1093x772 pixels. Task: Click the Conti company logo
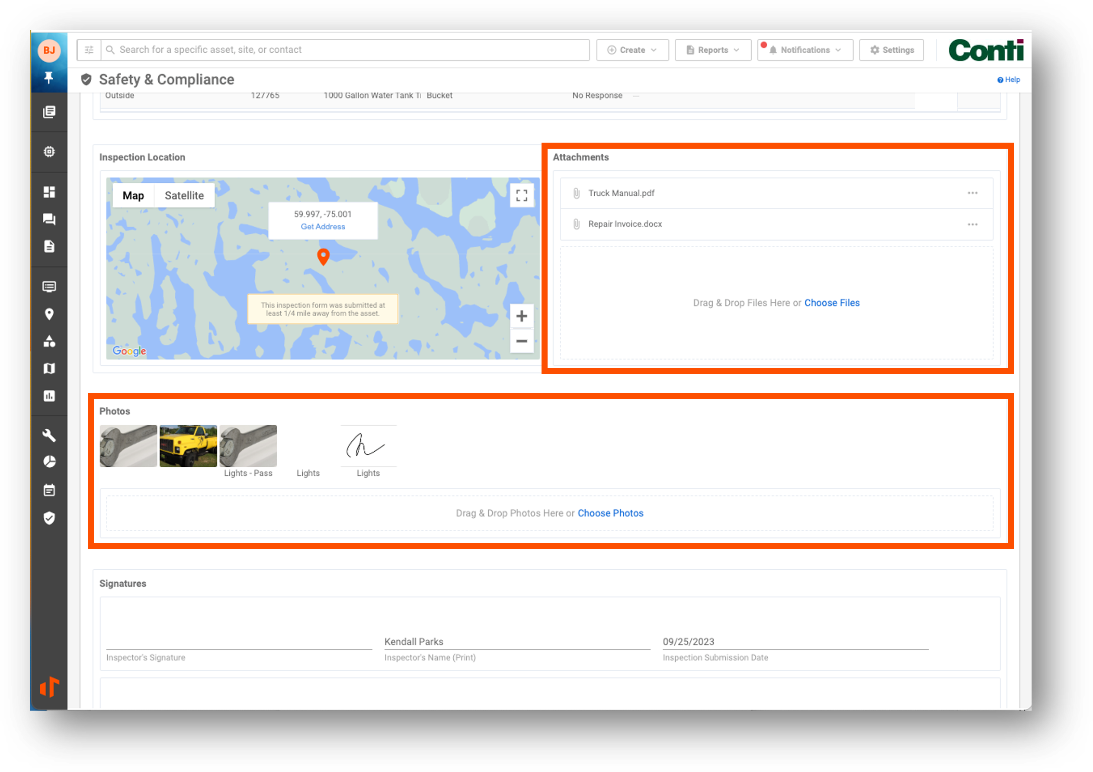coord(985,50)
